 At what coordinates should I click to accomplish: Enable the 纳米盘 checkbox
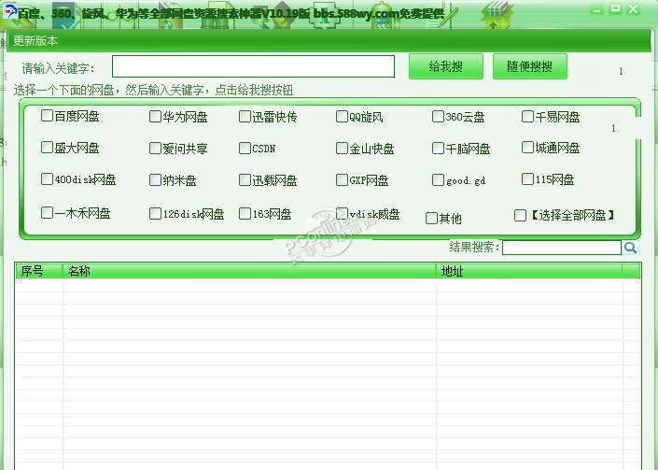(155, 179)
